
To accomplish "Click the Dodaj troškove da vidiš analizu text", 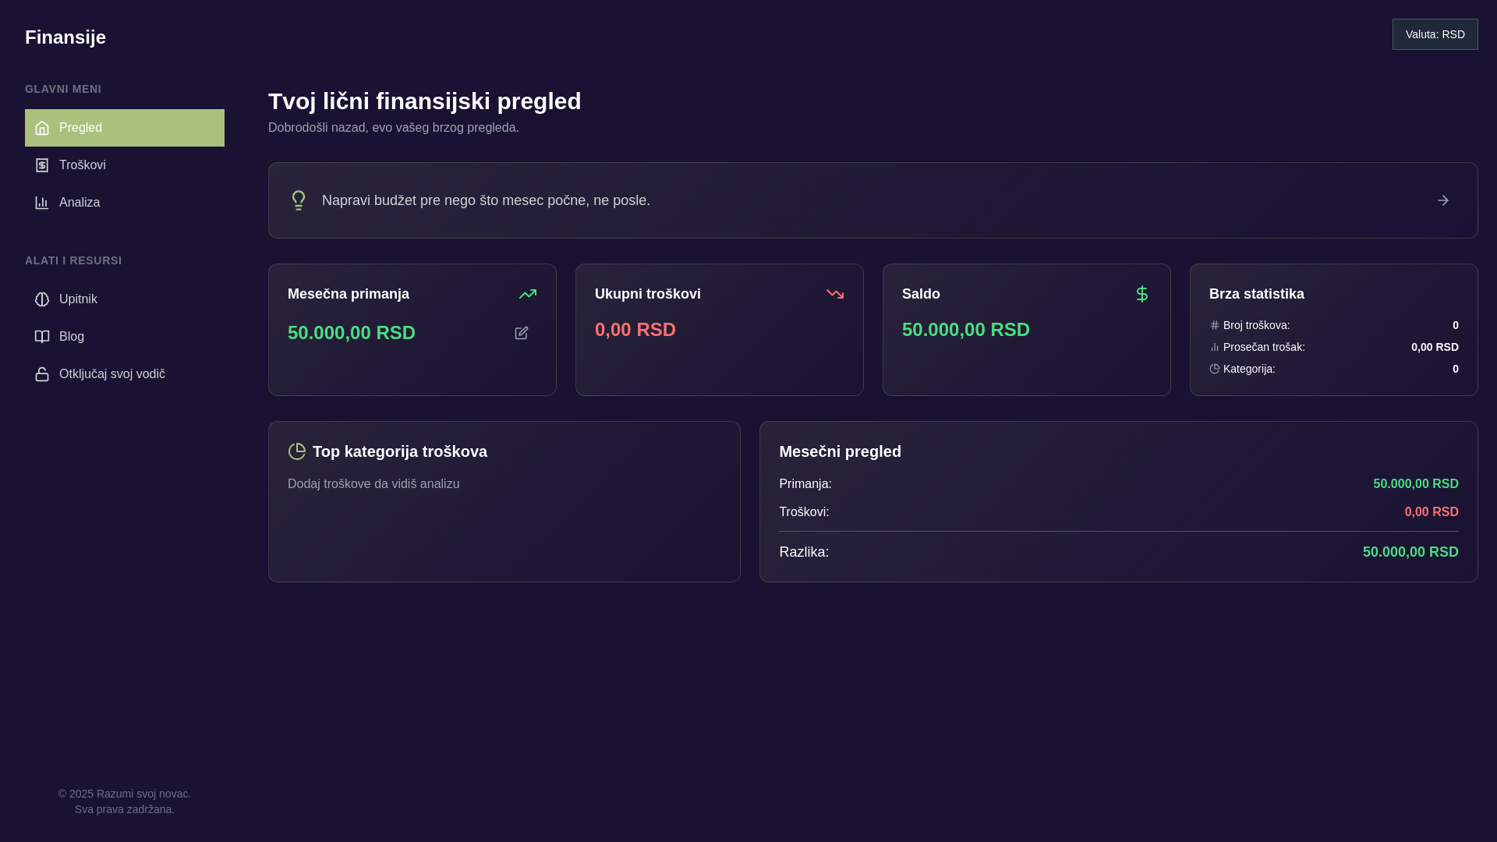I will [x=373, y=484].
